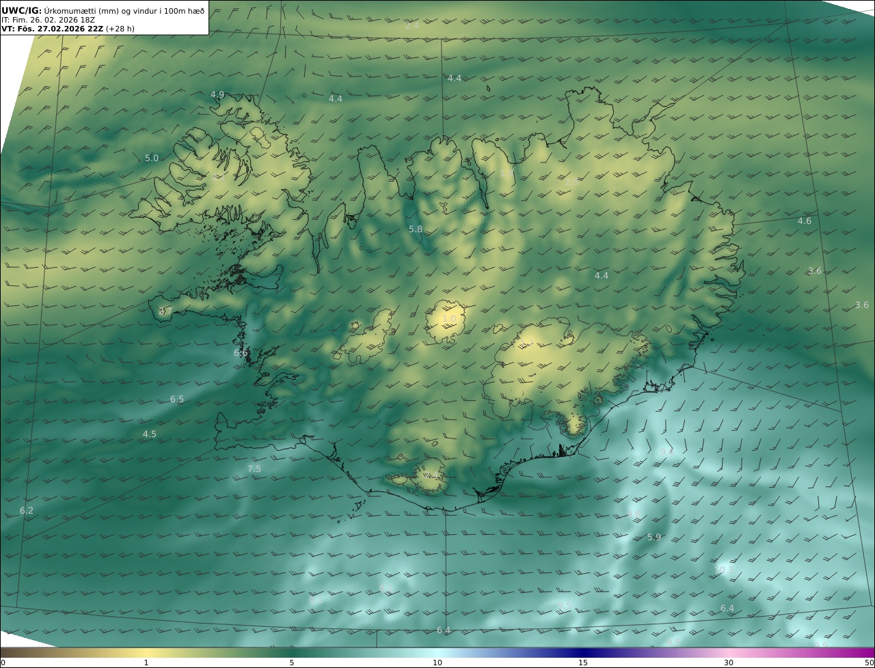Select the initial time line "IT: Fim. 26. 02. 2026 18Z"
Viewport: 875px width, 668px height.
pos(48,20)
